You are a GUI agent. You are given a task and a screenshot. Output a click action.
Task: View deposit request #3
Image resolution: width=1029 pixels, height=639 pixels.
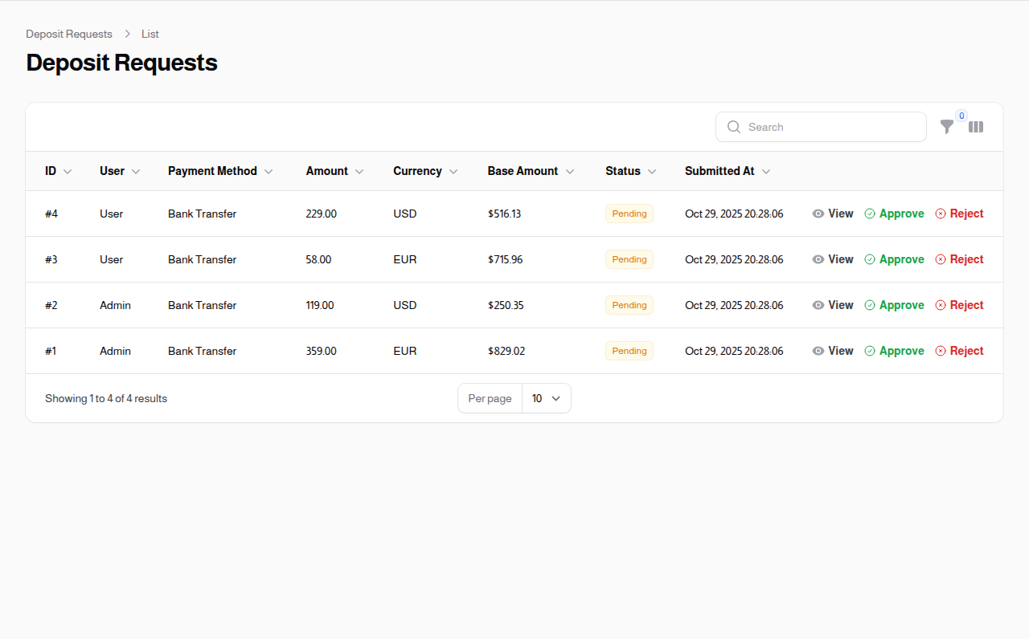click(x=833, y=259)
